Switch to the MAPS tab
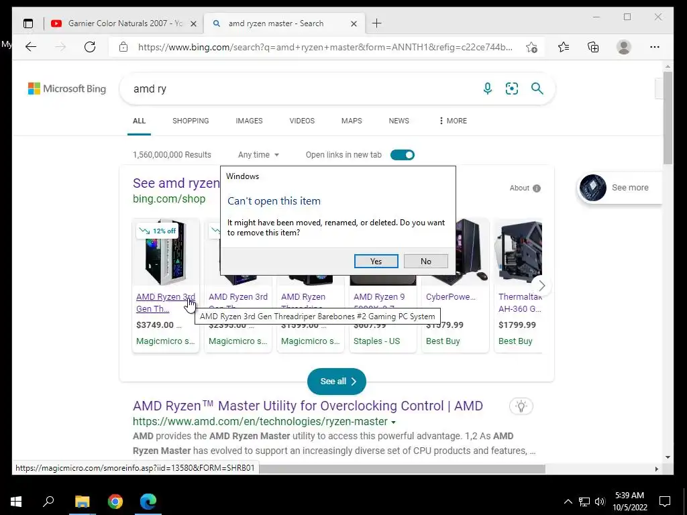Screen dimensions: 687x515 coord(352,121)
